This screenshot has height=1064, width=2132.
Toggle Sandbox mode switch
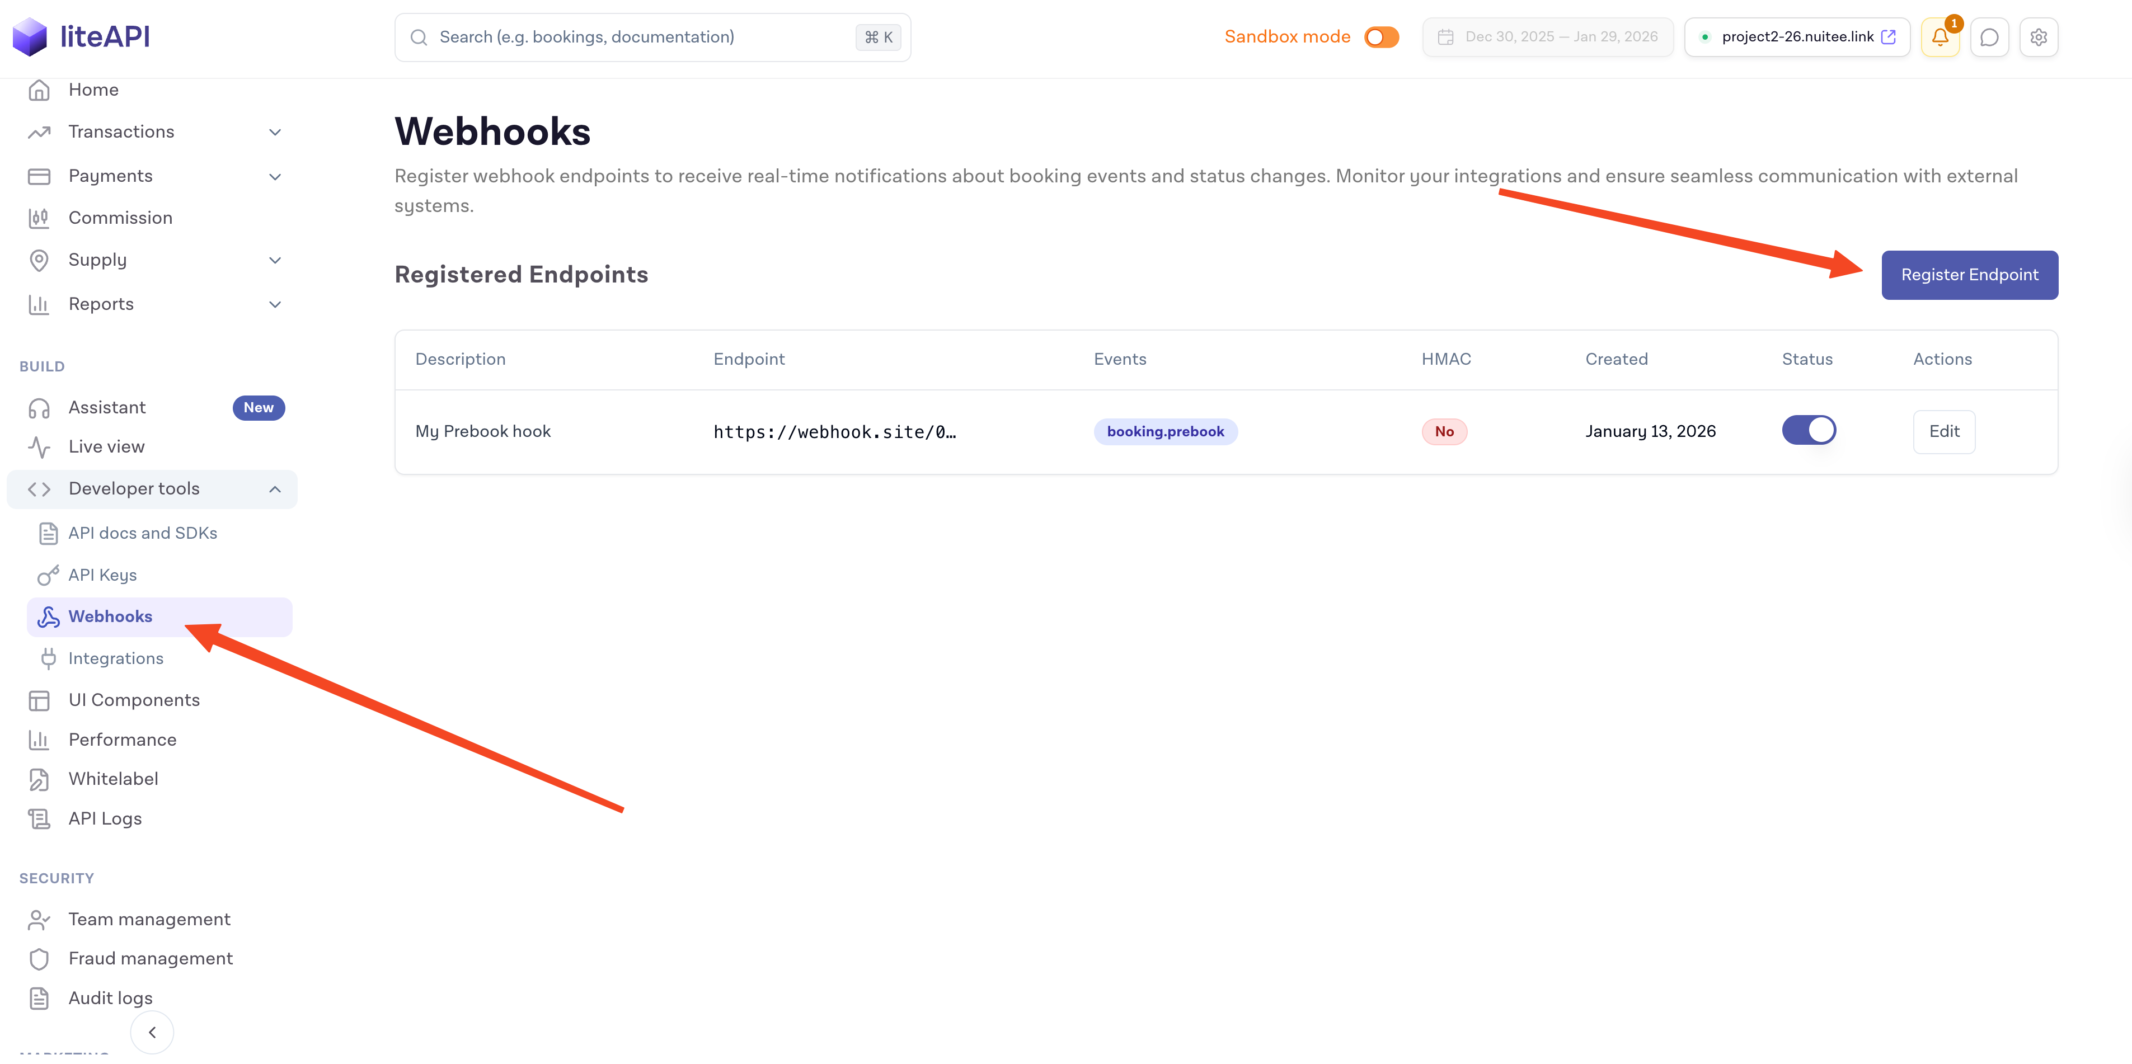pyautogui.click(x=1380, y=37)
